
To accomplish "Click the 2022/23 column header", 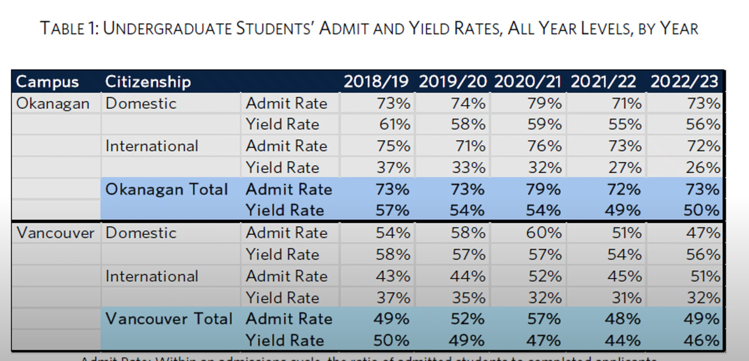I will pos(684,82).
